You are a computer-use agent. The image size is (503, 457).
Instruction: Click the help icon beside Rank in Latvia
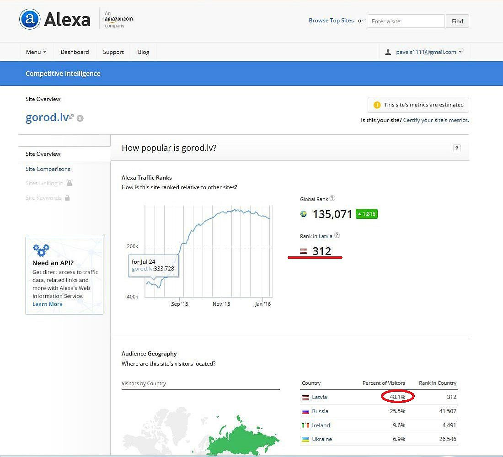[337, 235]
